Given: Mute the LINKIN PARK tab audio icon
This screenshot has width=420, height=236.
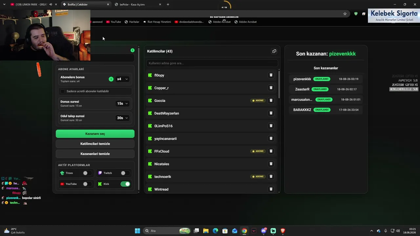Looking at the screenshot, I should (51, 4).
